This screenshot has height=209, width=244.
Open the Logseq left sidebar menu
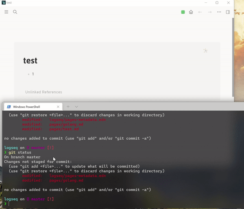(x=6, y=12)
